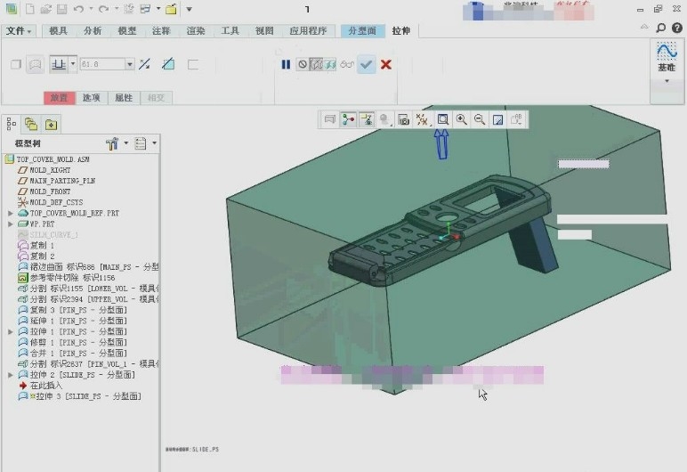Image resolution: width=687 pixels, height=472 pixels.
Task: Create a new file from quick access toolbar
Action: [29, 9]
